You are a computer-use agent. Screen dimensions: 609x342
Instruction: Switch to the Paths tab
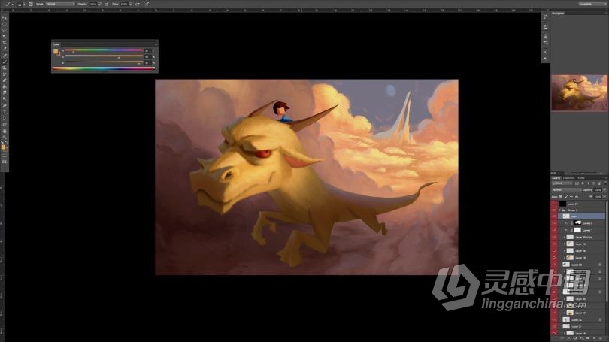[x=581, y=178]
